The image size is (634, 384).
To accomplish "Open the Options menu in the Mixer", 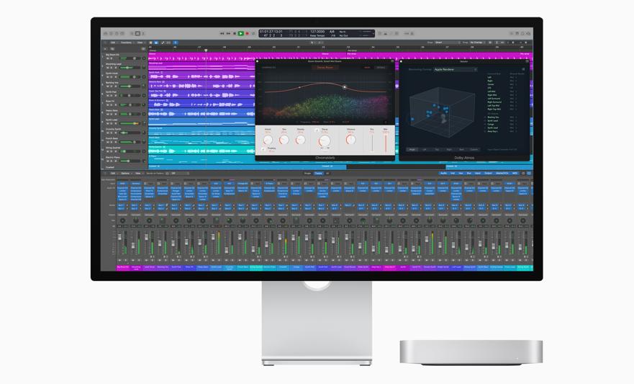I will point(125,173).
